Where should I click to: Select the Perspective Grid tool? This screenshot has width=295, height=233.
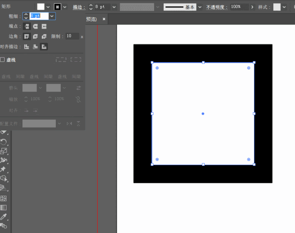pyautogui.click(x=4, y=187)
